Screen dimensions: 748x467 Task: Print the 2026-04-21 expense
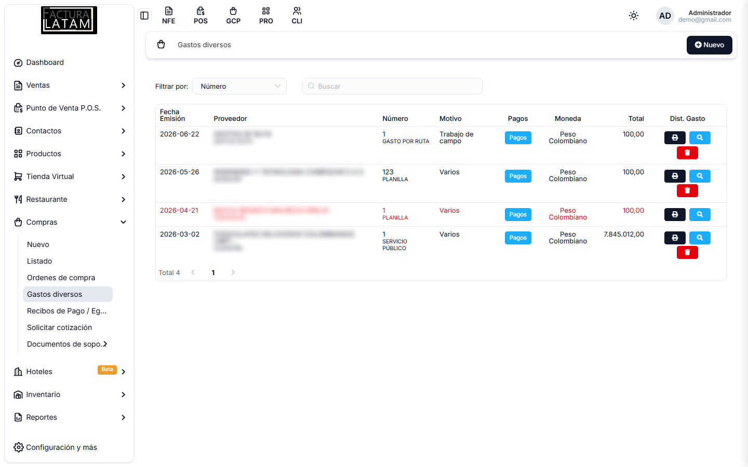coord(675,214)
